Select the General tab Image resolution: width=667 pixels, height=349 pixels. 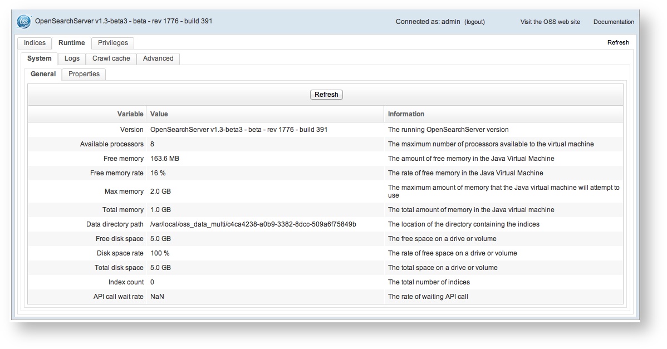(x=43, y=74)
